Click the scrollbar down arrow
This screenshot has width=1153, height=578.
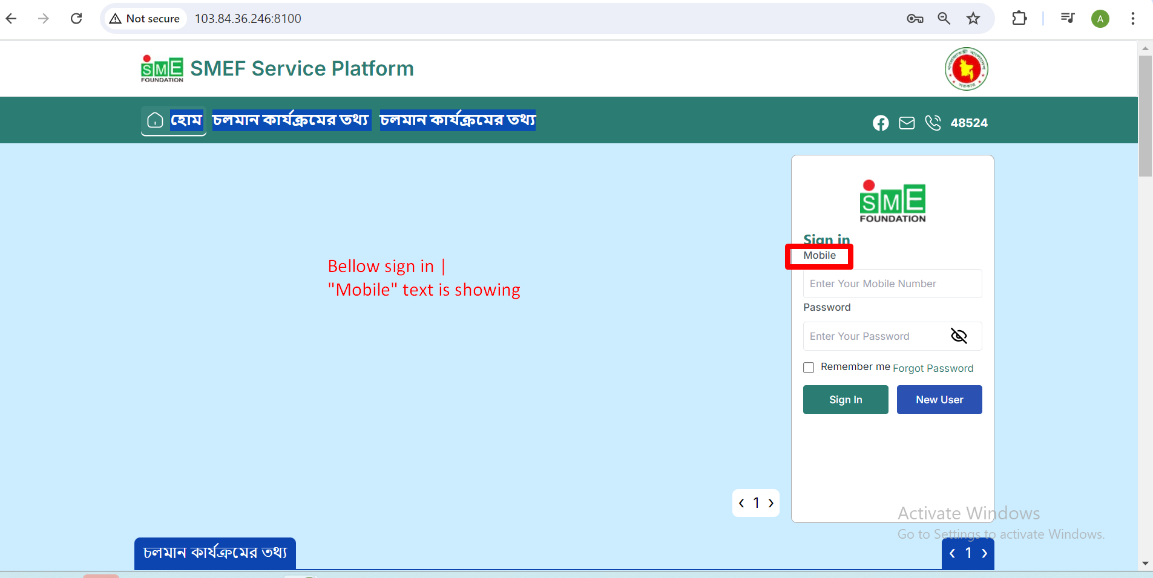1145,563
